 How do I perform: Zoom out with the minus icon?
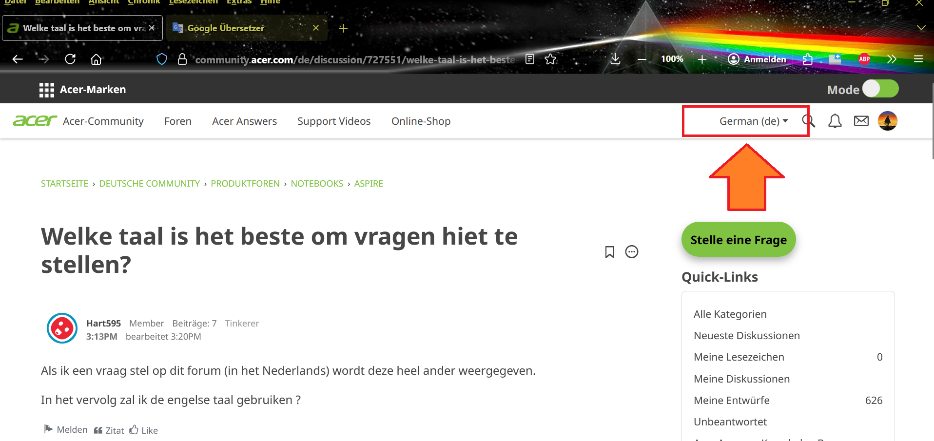point(642,59)
